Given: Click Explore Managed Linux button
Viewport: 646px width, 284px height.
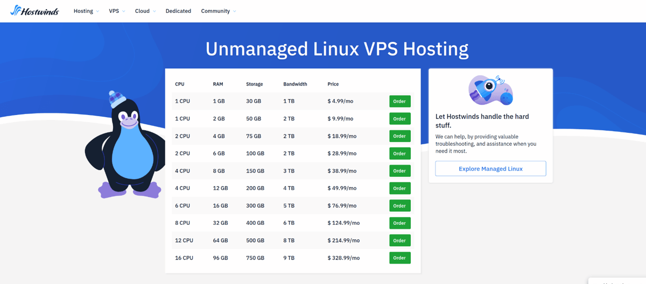Looking at the screenshot, I should (490, 168).
